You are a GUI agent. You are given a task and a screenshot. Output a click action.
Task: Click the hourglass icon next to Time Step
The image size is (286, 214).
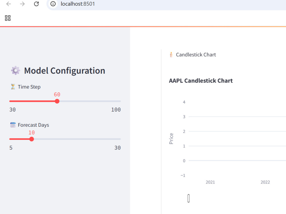click(13, 87)
